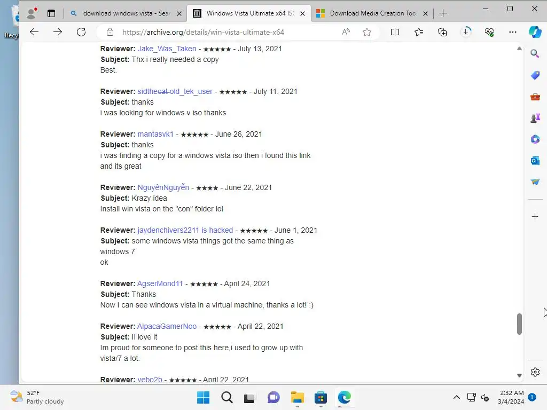The image size is (547, 410).
Task: Show hidden system tray icons
Action: point(456,397)
